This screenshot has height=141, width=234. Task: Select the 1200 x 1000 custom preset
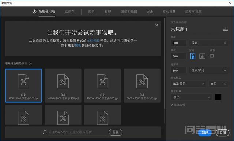(23, 86)
